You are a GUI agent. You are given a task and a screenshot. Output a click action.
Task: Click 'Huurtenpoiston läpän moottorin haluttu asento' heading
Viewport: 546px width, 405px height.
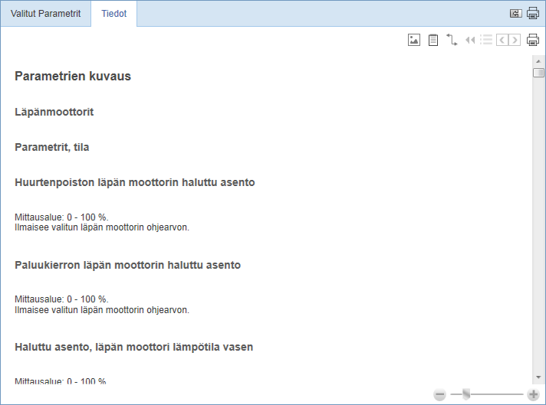tap(135, 182)
